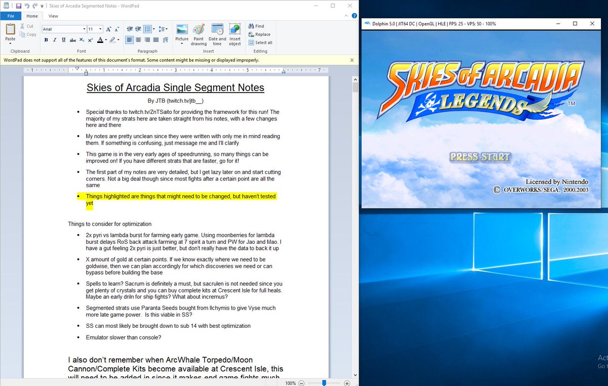Click the Shrink font icon

117,29
